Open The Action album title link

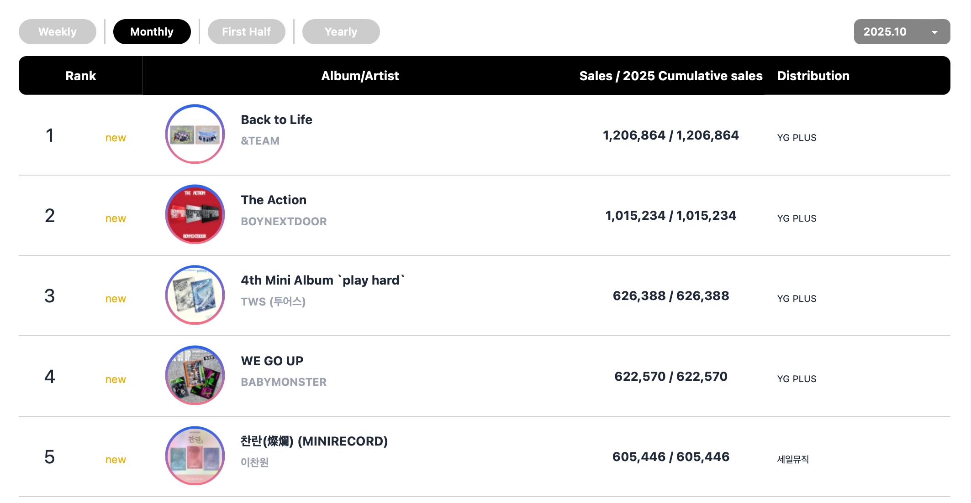click(274, 200)
